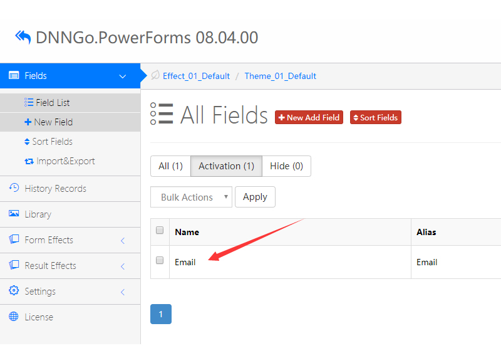
Task: Click the DNNGo.PowerForms 08.04.00 title
Action: coord(147,38)
